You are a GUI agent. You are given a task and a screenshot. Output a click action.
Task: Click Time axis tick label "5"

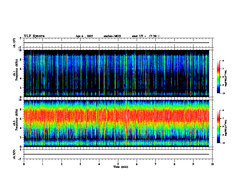(x=118, y=164)
